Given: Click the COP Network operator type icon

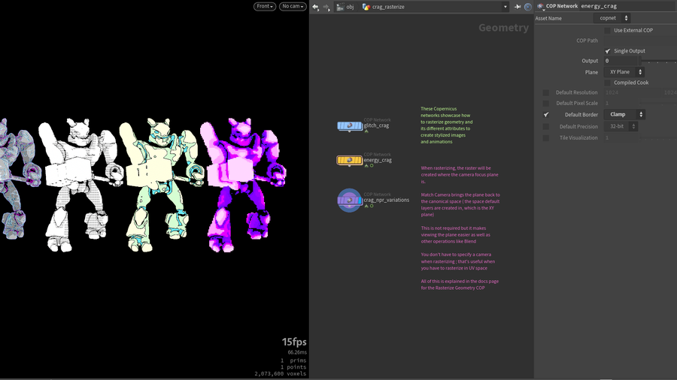Looking at the screenshot, I should pyautogui.click(x=540, y=6).
